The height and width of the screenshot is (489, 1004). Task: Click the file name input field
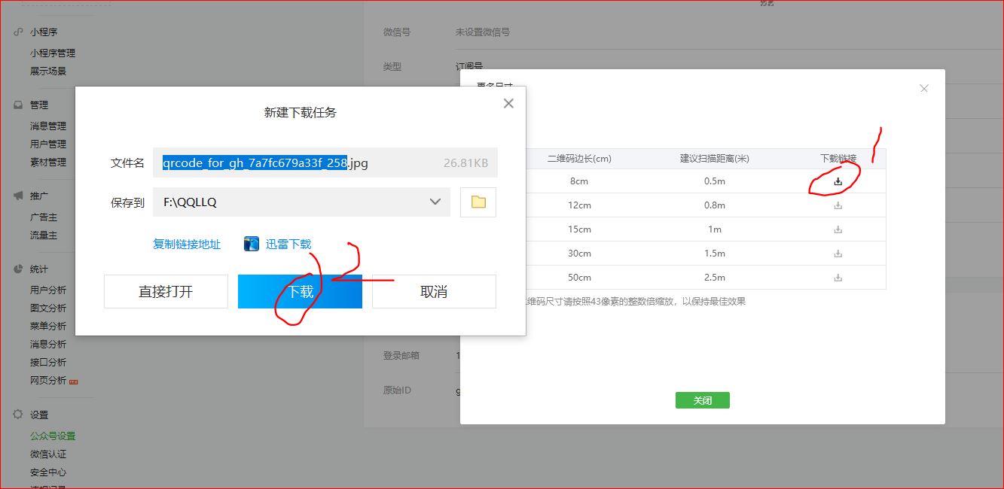tap(325, 162)
